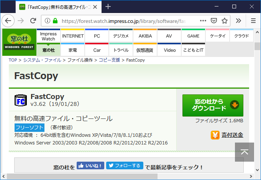Open the 窓の杜 Windows Forest logo
The image size is (261, 180).
[19, 42]
